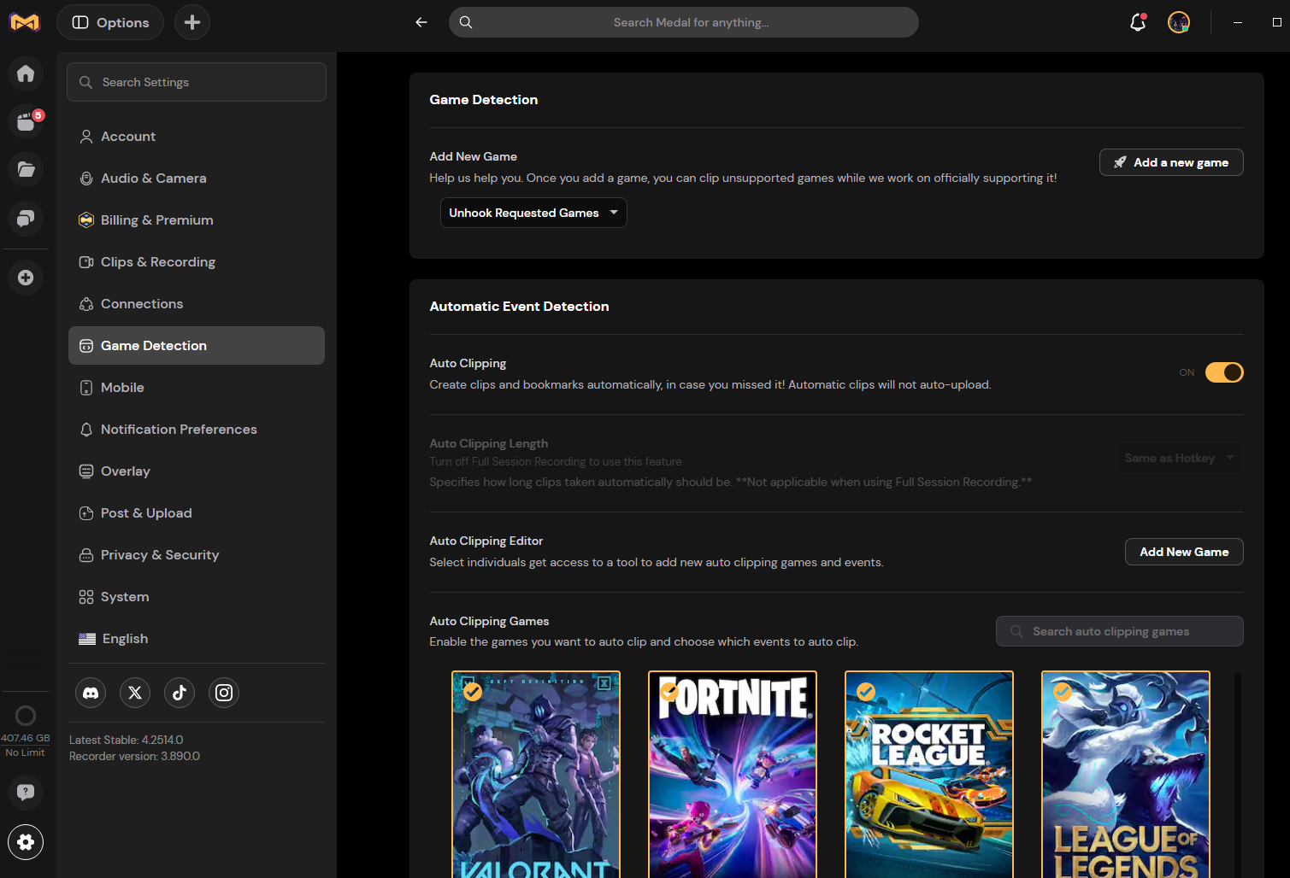Screen dimensions: 1290x878
Task: Open Notification Preferences
Action: coord(197,430)
